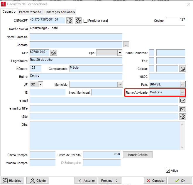The width and height of the screenshot is (193, 185).
Task: Expand the Ramo Atividade dropdown
Action: (182, 92)
